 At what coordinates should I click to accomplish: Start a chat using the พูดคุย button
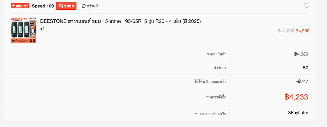pos(66,6)
